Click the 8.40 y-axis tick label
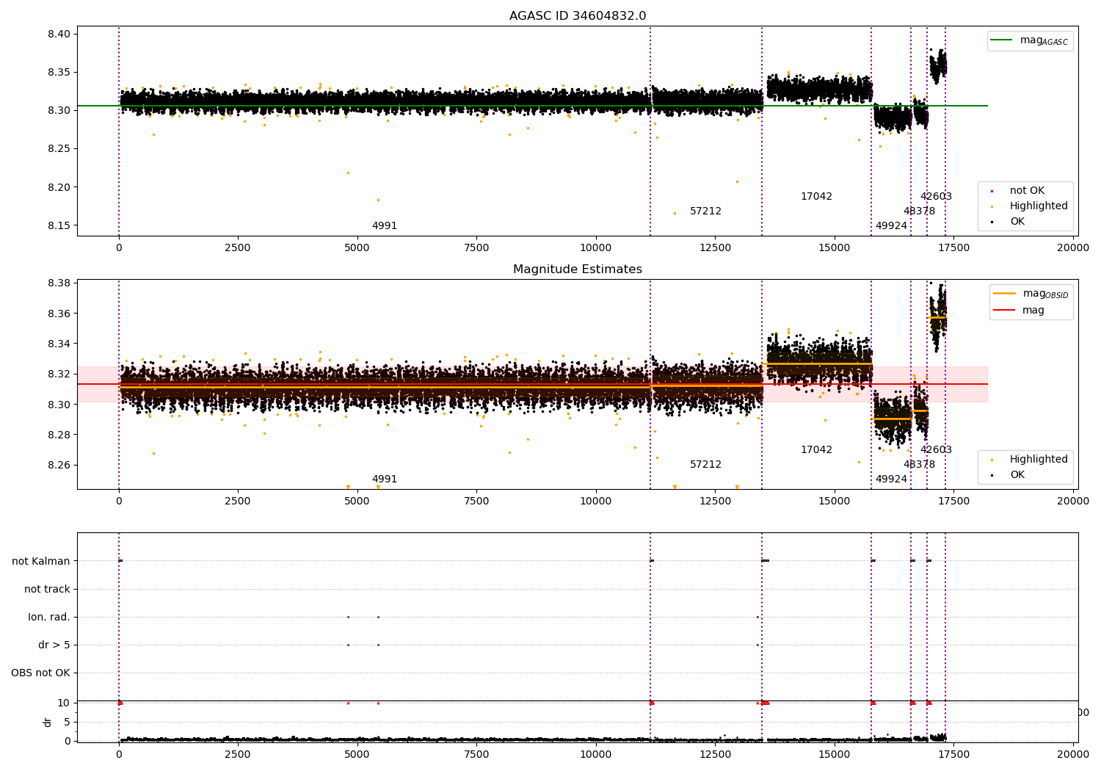This screenshot has width=1101, height=771. coord(59,34)
